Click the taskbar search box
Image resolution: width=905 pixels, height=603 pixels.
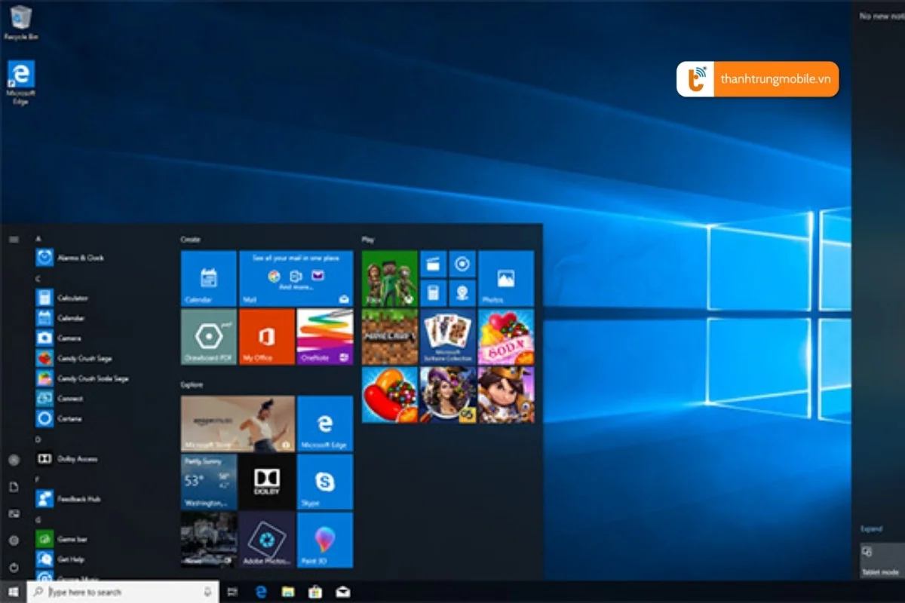point(121,592)
